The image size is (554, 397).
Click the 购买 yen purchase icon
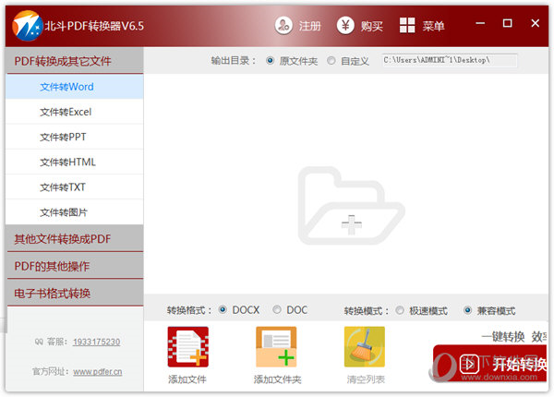click(345, 26)
